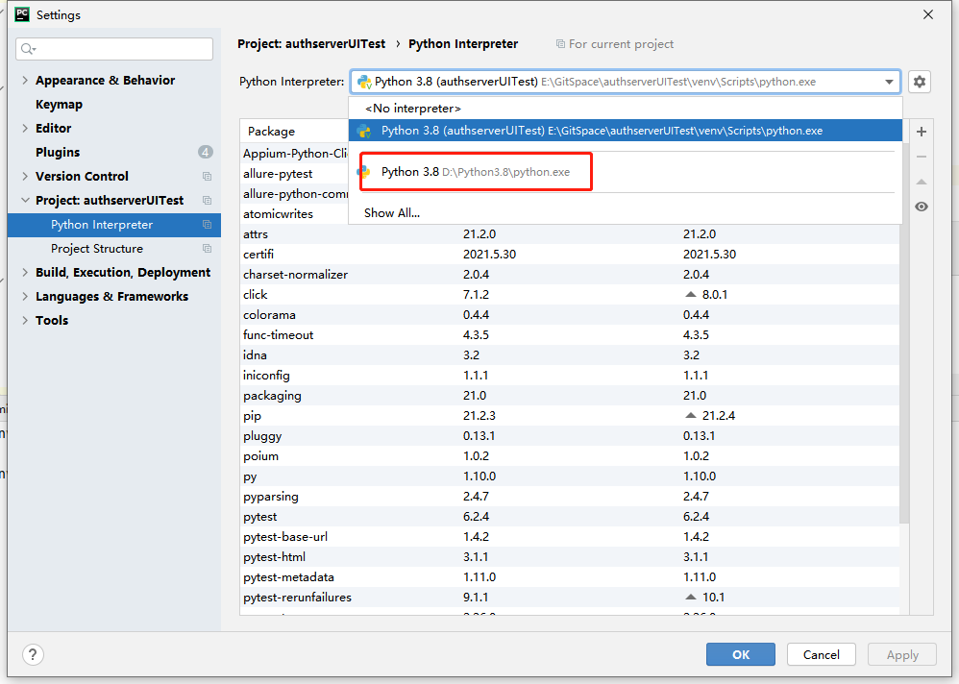Click Python icon of D:\Python3.8 interpreter
This screenshot has height=684, width=959.
click(364, 172)
